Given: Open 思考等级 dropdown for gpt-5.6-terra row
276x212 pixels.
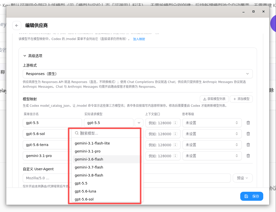Looking at the screenshot, I should [212, 145].
